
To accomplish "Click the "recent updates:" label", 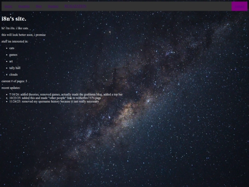I will pos(11,88).
